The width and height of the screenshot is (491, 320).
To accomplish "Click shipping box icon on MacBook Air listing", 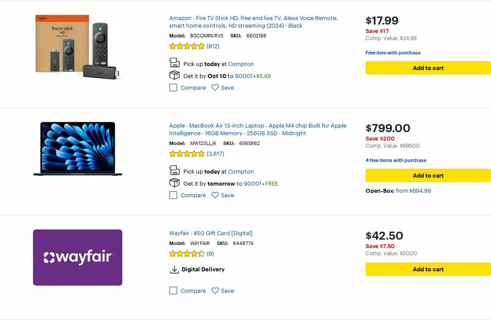I will pos(174,183).
